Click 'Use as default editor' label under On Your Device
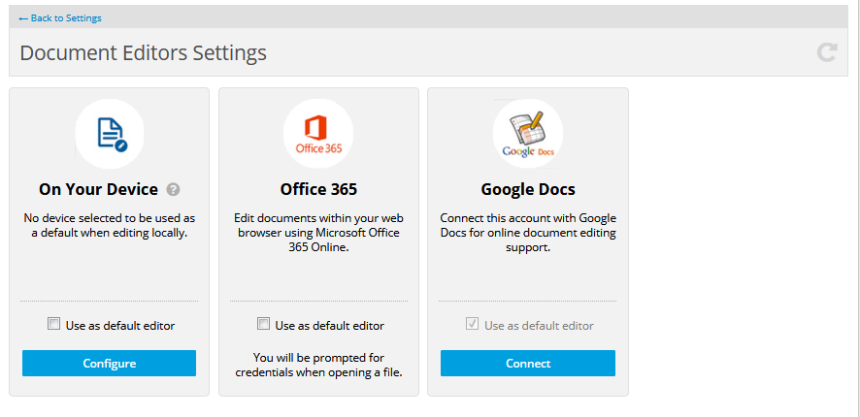Viewport: 860px width, 417px height. tap(120, 326)
